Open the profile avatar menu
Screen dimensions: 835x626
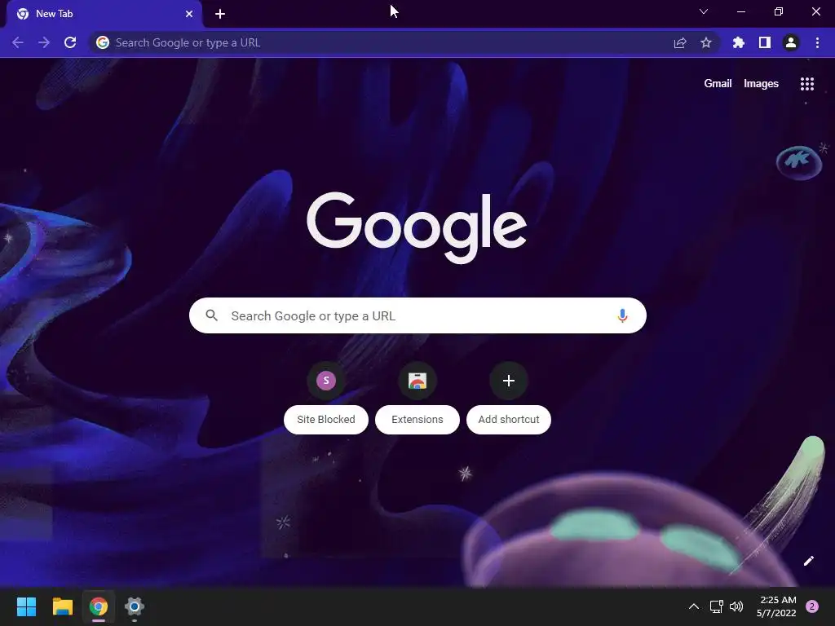(x=791, y=42)
